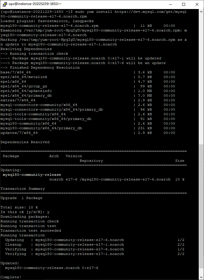Click the 'epel/x86_64/updateinfo' row
This screenshot has width=204, height=280.
(x=88, y=91)
